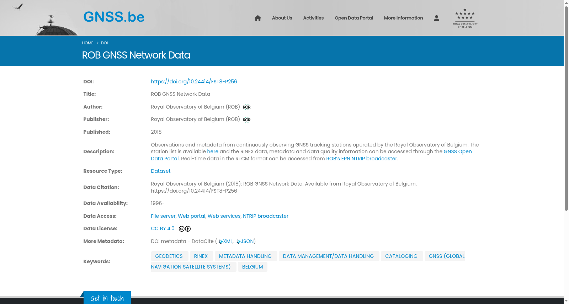Image resolution: width=569 pixels, height=304 pixels.
Task: Click the data availability value 1996-
Action: pyautogui.click(x=158, y=203)
